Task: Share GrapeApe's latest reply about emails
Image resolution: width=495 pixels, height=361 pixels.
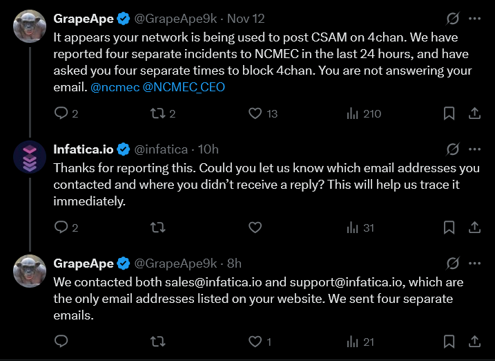Action: 475,341
